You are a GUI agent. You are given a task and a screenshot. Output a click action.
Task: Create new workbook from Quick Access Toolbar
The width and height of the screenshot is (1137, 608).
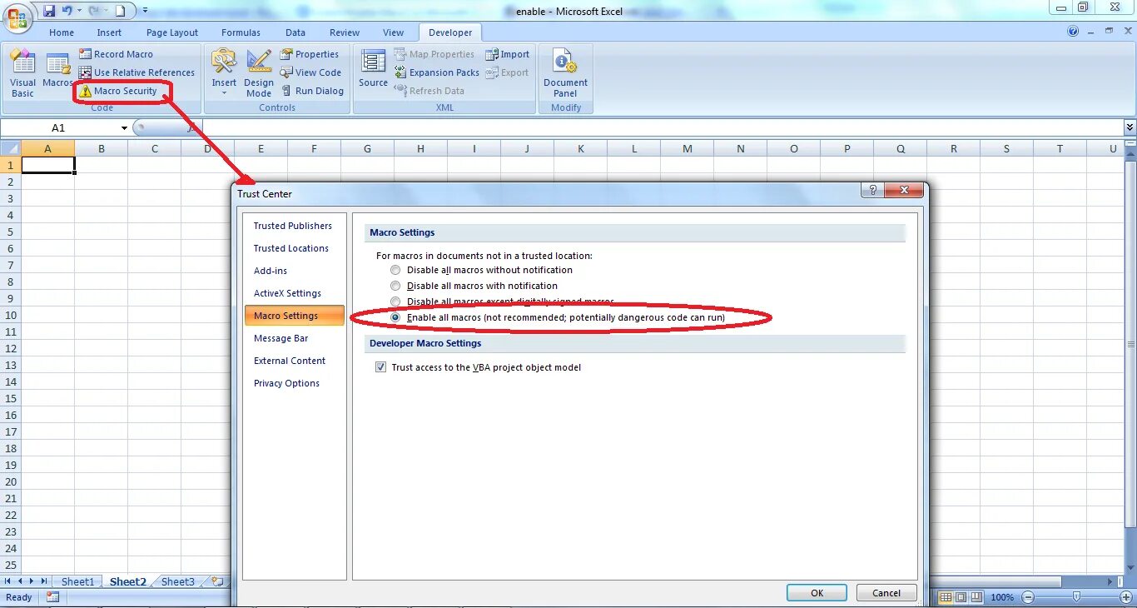(x=121, y=11)
